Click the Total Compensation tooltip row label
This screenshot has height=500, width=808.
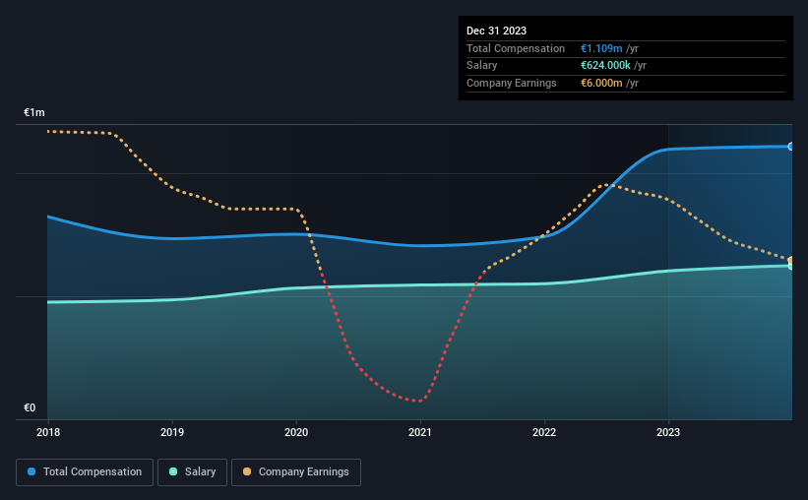(516, 48)
